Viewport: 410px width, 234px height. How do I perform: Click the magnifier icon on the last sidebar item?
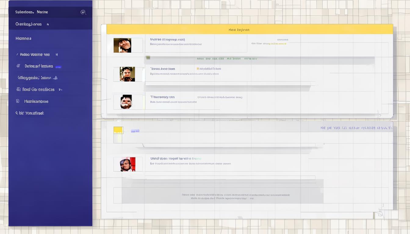[x=16, y=113]
